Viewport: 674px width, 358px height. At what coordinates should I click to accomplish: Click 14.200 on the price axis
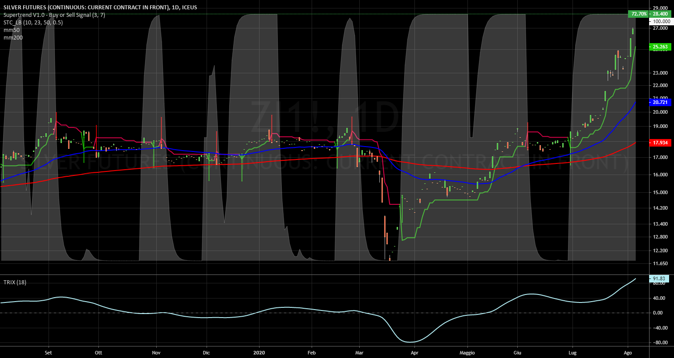(x=661, y=208)
